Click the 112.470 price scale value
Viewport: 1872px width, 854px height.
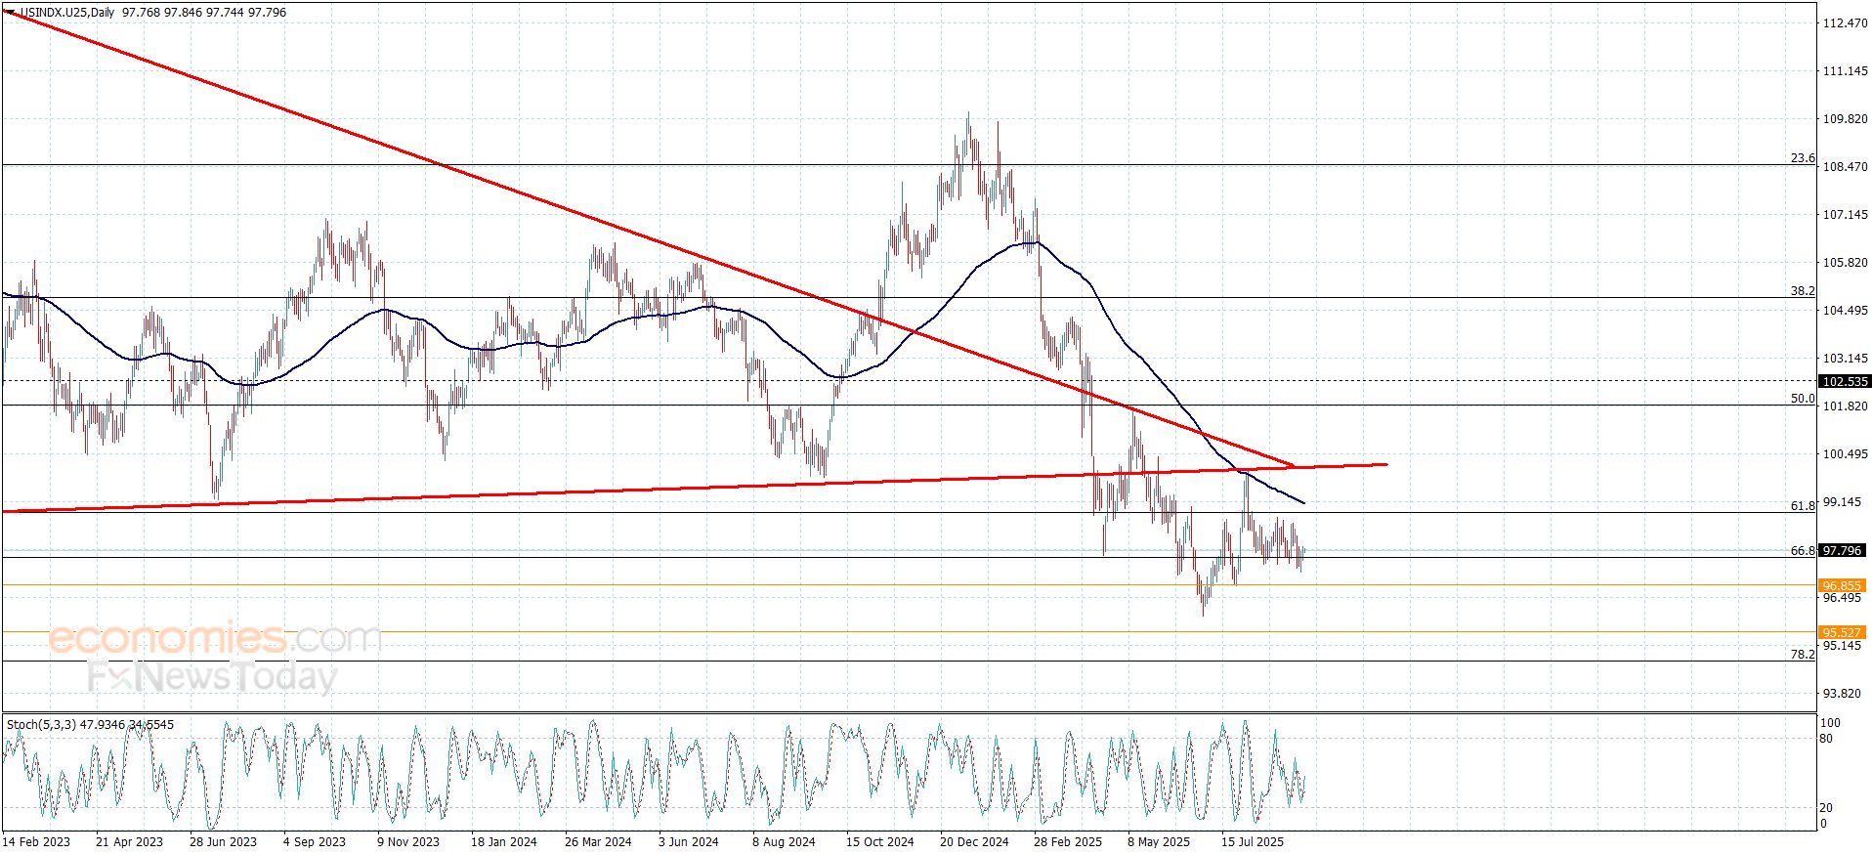1845,23
